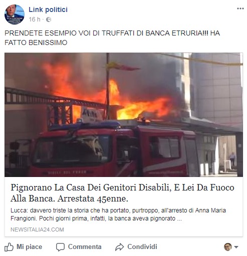The height and width of the screenshot is (256, 247).
Task: Select the Commenta button text
Action: [x=85, y=247]
